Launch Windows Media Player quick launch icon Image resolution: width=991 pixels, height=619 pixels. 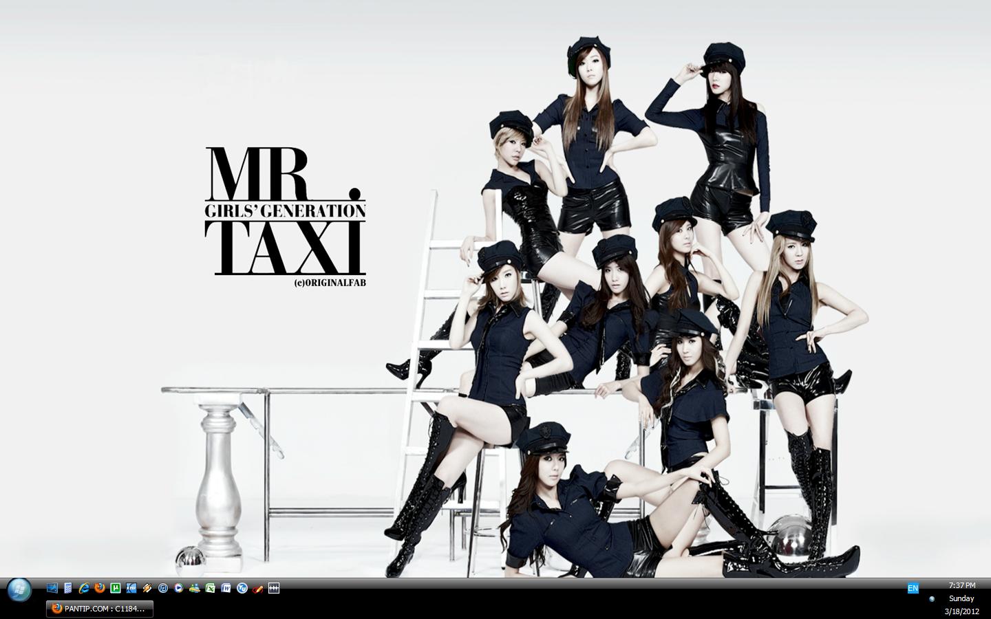click(178, 588)
